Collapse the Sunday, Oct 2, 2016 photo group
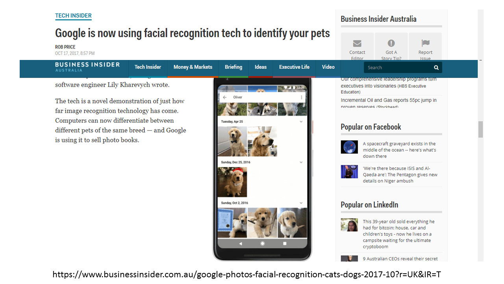The width and height of the screenshot is (504, 284). point(301,203)
